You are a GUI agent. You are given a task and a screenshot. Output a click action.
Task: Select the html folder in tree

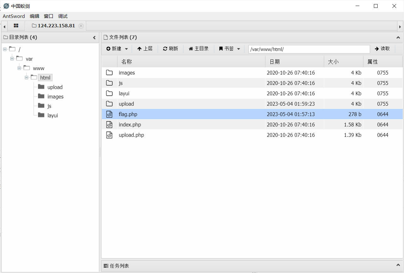coord(45,78)
